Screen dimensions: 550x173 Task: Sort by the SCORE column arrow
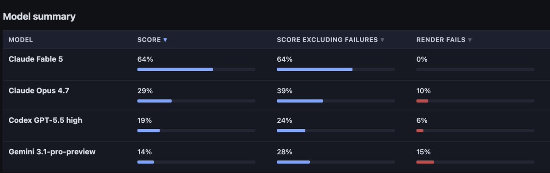165,40
